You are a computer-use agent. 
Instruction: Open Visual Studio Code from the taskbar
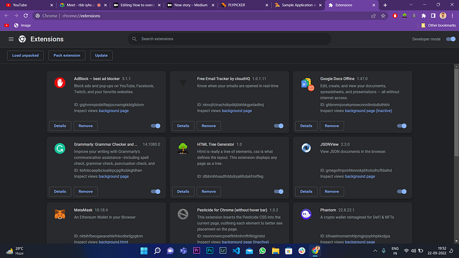236,251
